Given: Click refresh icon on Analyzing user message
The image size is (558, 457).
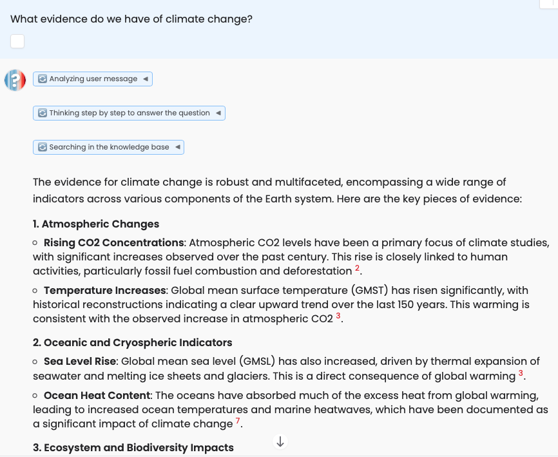Looking at the screenshot, I should point(43,79).
